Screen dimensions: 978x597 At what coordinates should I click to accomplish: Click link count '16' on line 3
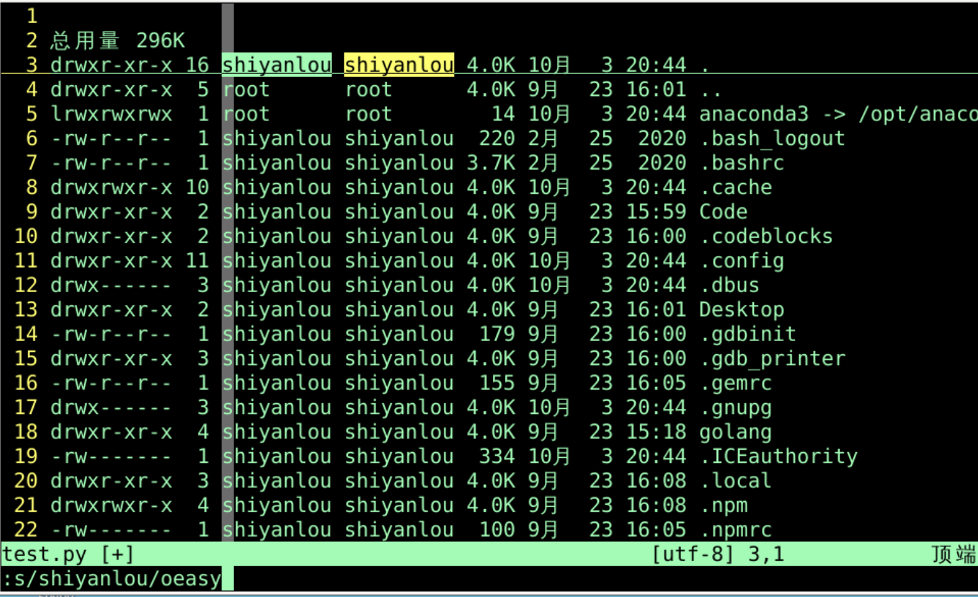(197, 65)
